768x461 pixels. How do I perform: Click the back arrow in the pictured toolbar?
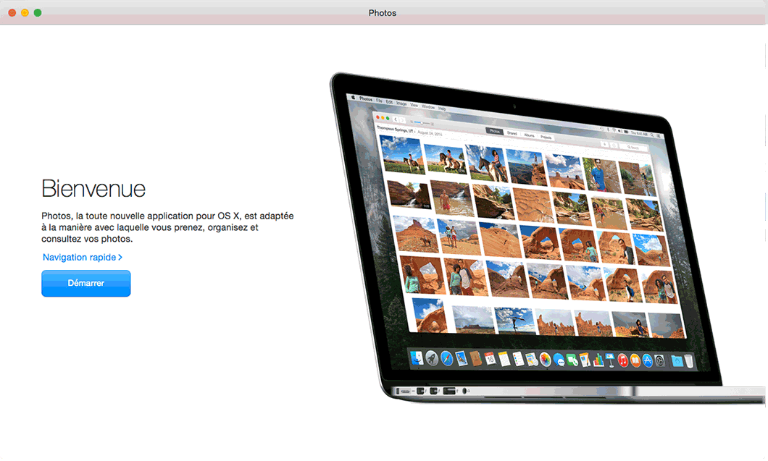point(396,119)
